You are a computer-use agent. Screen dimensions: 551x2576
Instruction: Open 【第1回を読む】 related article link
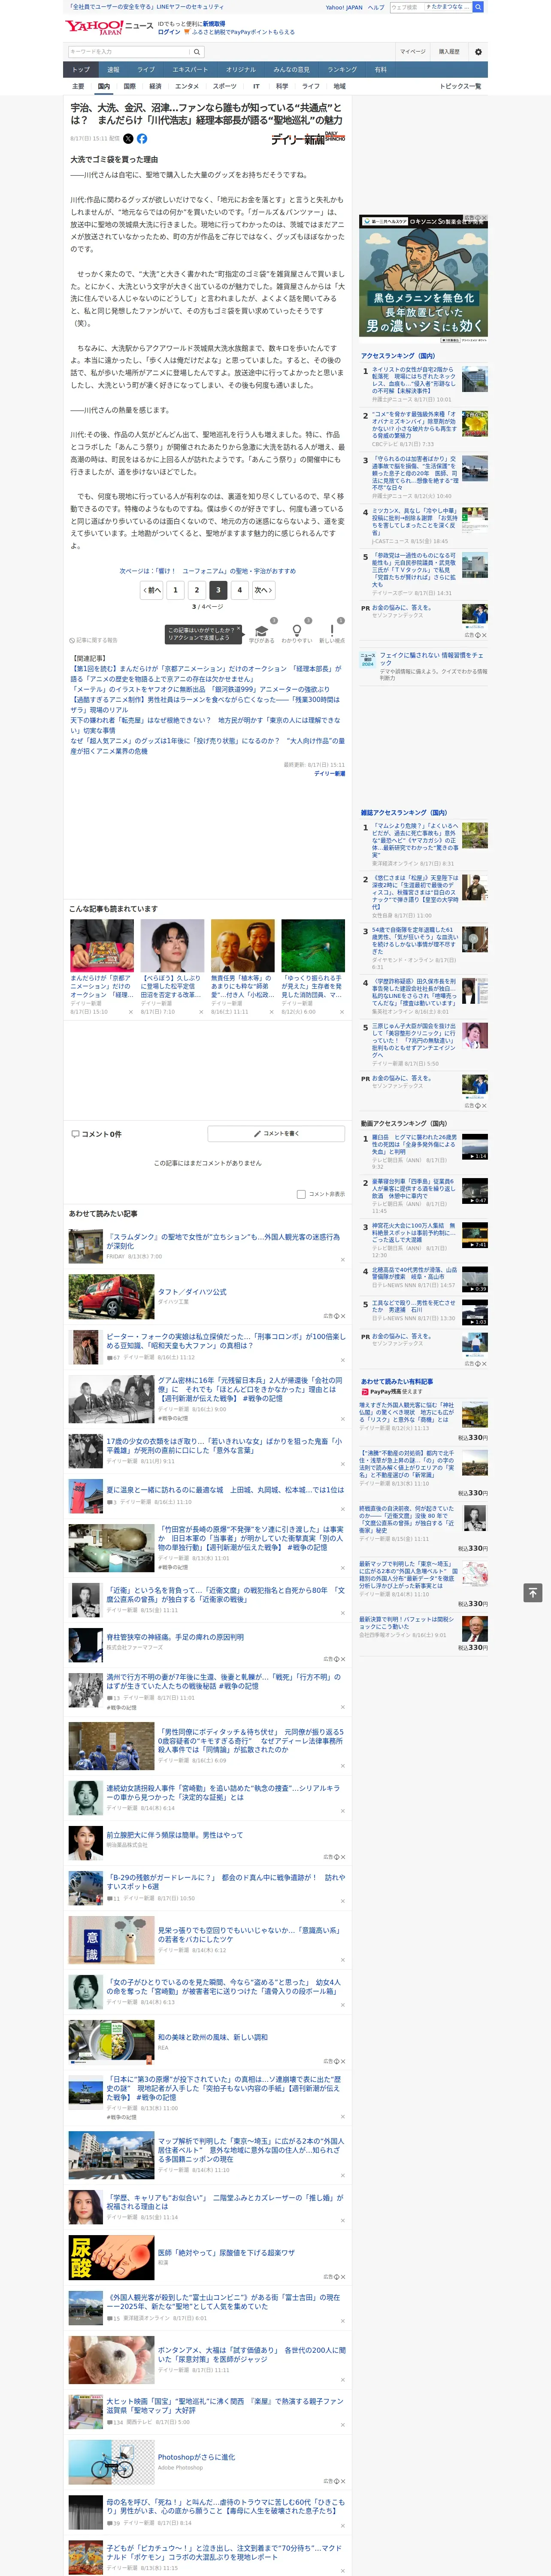coord(205,673)
